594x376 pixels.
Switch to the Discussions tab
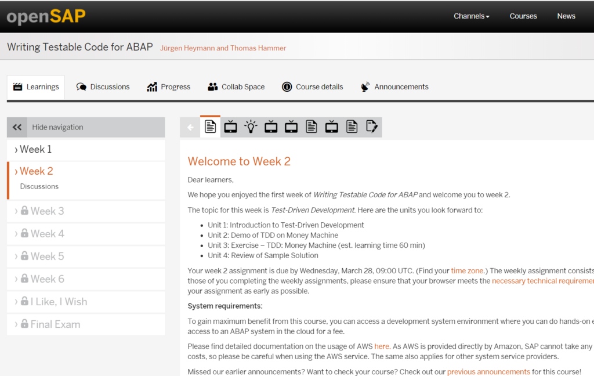coord(103,87)
